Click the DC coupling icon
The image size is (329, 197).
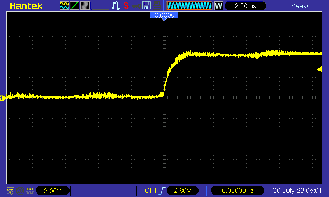(x=10, y=191)
